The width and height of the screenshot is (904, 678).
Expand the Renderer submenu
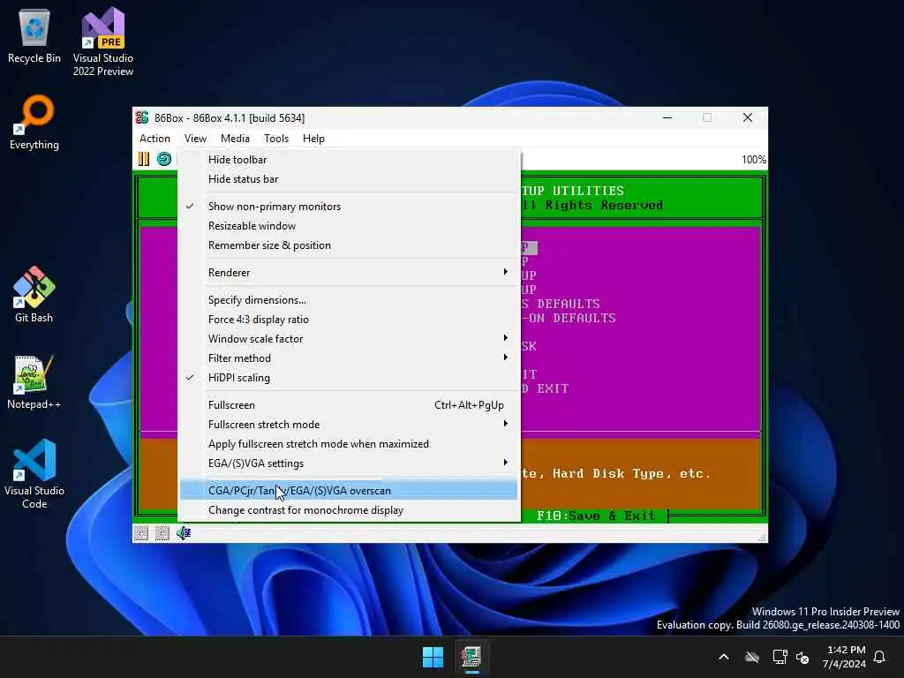pos(348,273)
